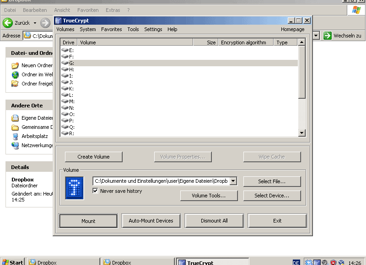The image size is (366, 265).
Task: Select the highlighted G: drive icon
Action: pyautogui.click(x=65, y=63)
